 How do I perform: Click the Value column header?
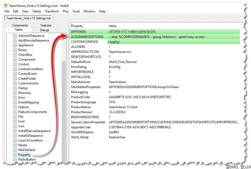point(174,26)
